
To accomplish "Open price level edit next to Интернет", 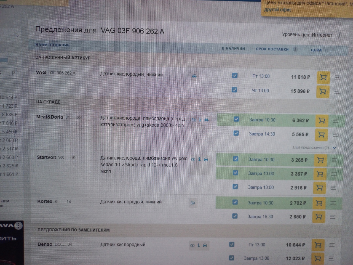I will coord(340,35).
